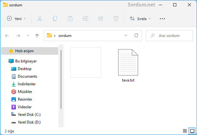Viewport: 197px width, 135px height.
Task: Expand the address bar history chevron
Action: pyautogui.click(x=126, y=36)
